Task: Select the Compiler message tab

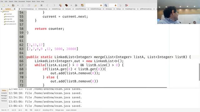Action: tap(4, 93)
